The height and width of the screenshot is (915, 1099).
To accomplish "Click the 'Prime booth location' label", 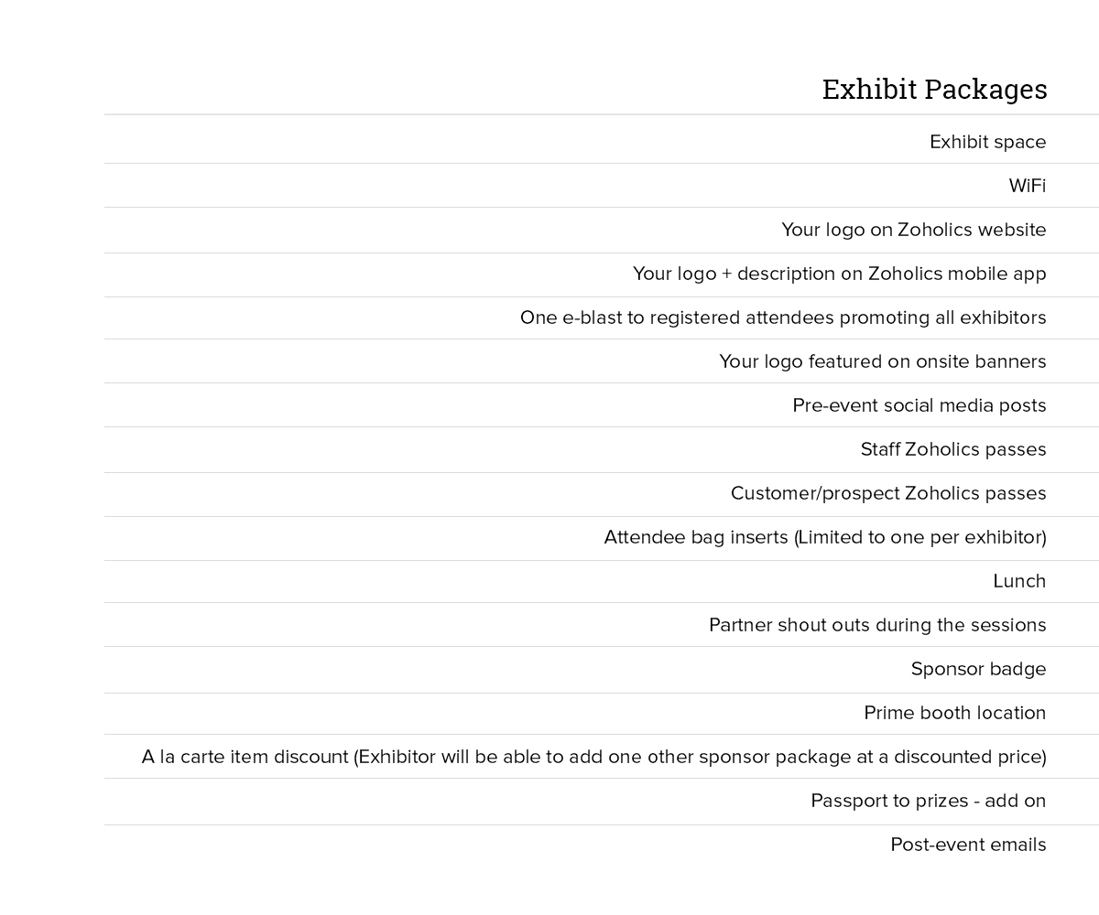I will click(x=954, y=713).
